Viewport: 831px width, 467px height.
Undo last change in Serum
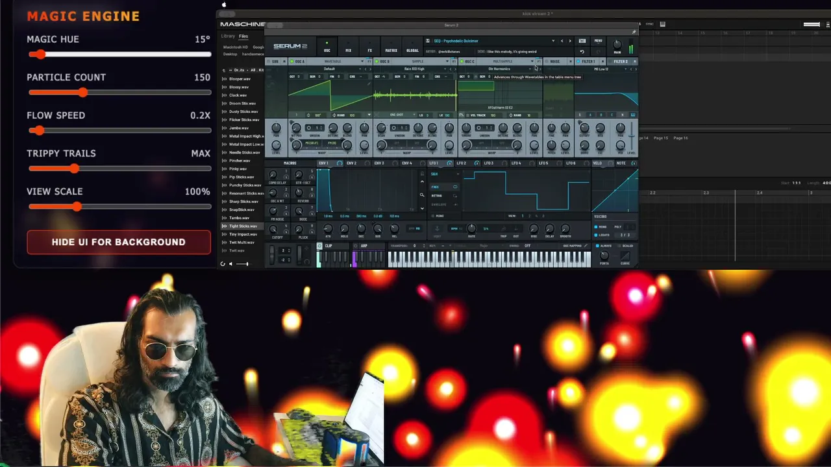(582, 51)
